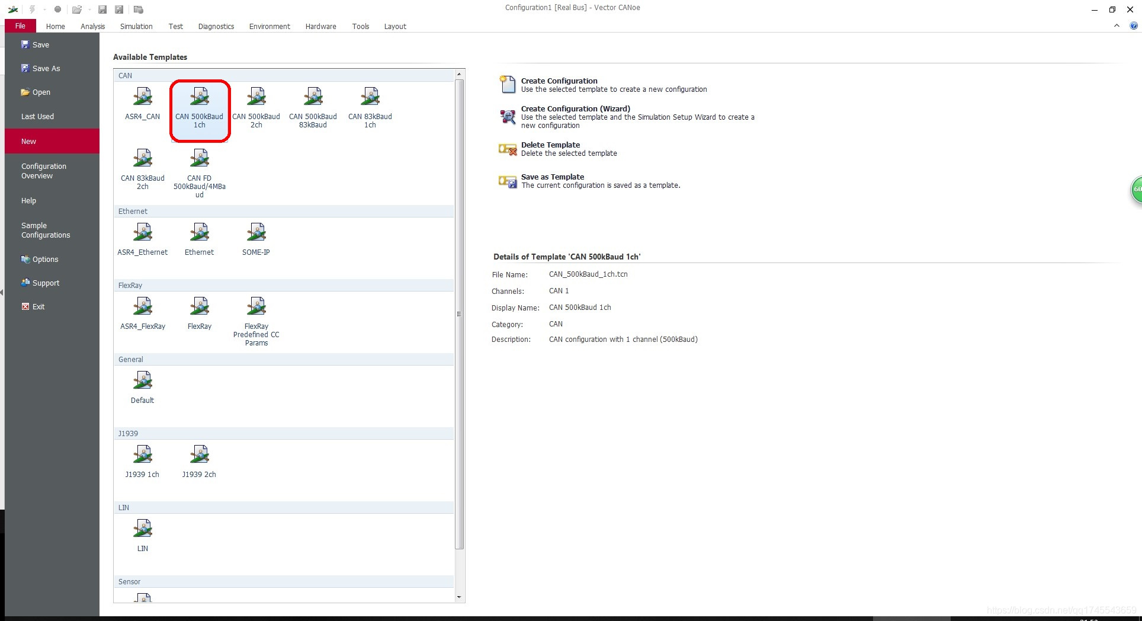Click the templates list scroll-up arrow

(x=459, y=74)
